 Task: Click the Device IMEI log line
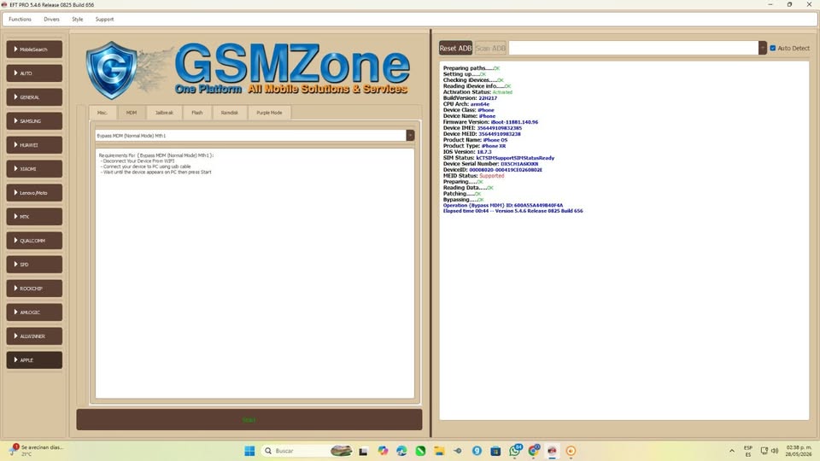point(482,128)
